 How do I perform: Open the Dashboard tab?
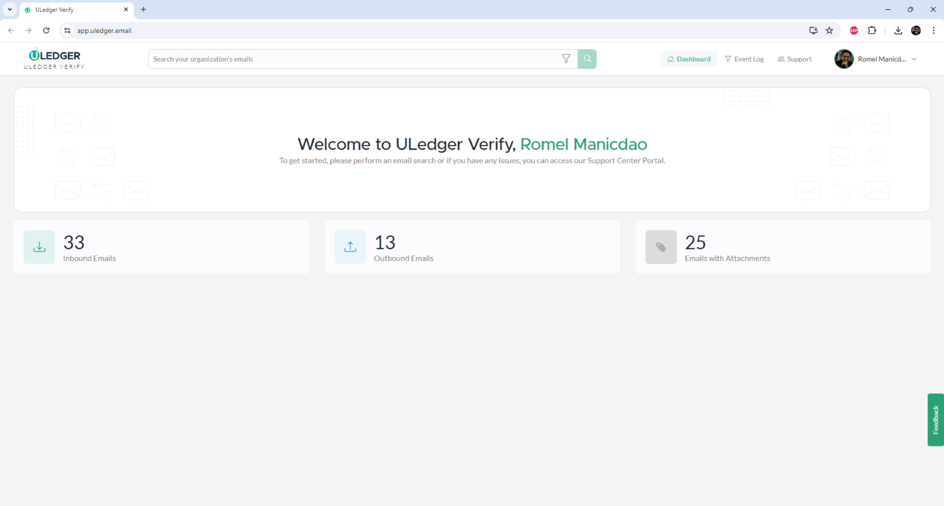point(688,59)
